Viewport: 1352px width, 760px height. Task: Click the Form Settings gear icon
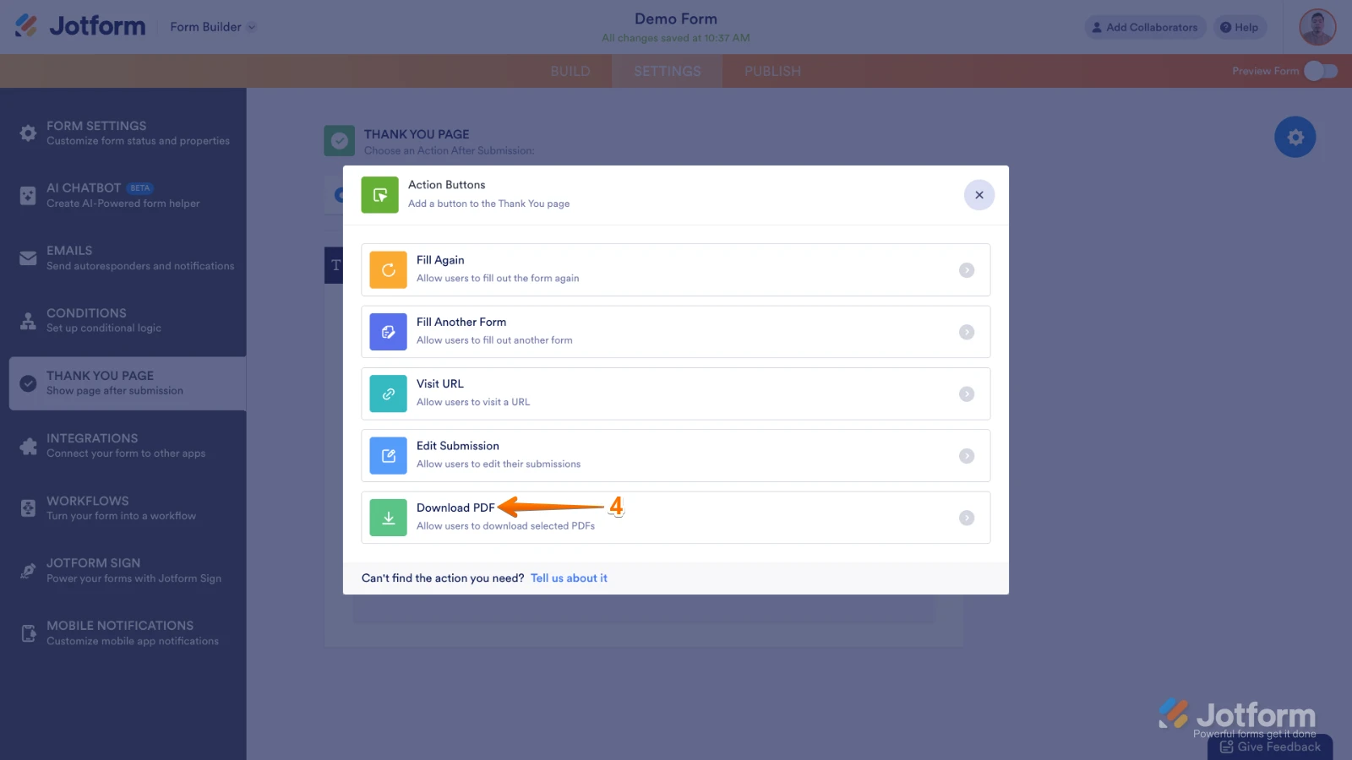[x=28, y=133]
